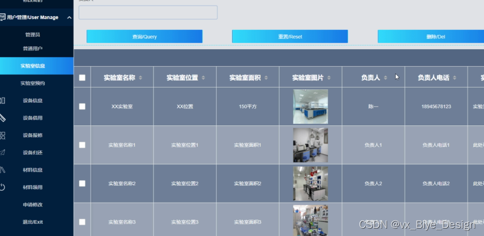Collapse the User Manage menu chevron
The height and width of the screenshot is (236, 484).
(x=69, y=18)
